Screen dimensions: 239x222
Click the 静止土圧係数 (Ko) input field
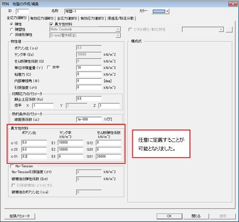click(x=89, y=98)
